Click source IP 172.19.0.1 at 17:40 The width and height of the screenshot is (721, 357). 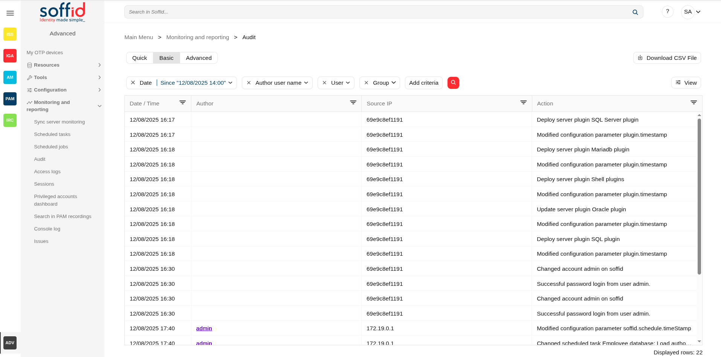(x=380, y=328)
